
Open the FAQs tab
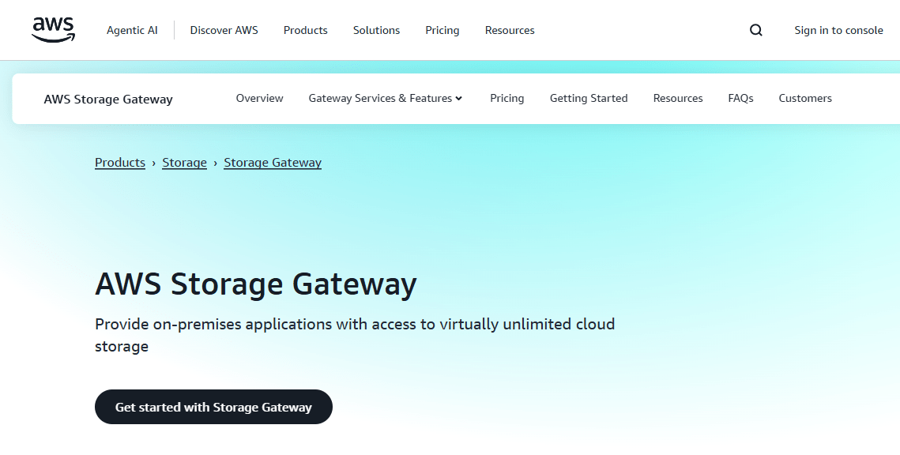click(740, 99)
